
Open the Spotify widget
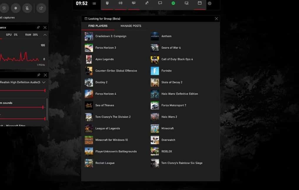click(173, 3)
